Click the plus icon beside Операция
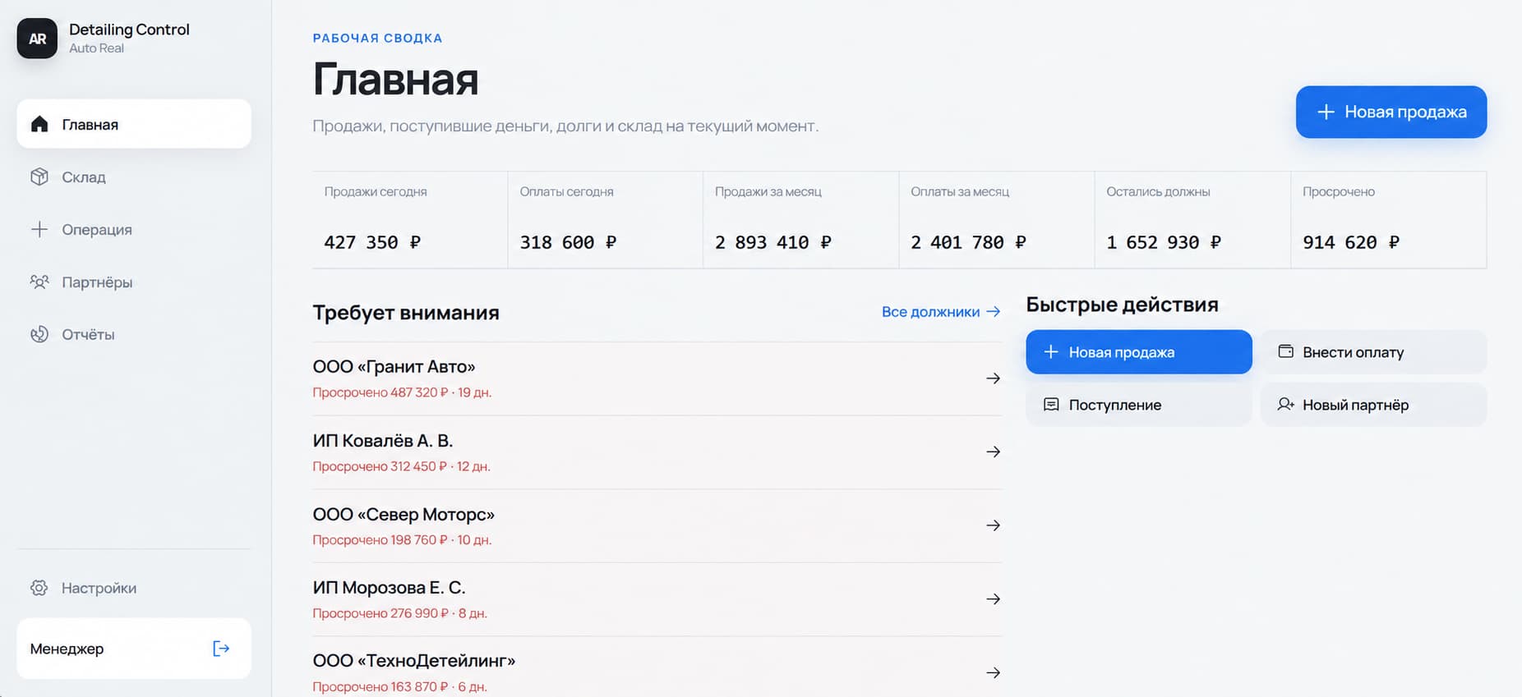Viewport: 1522px width, 697px height. 39,229
